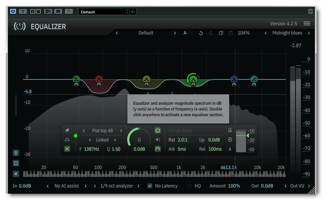Image resolution: width=327 pixels, height=204 pixels.
Task: Select the green low-cut band node
Action: pyautogui.click(x=76, y=79)
